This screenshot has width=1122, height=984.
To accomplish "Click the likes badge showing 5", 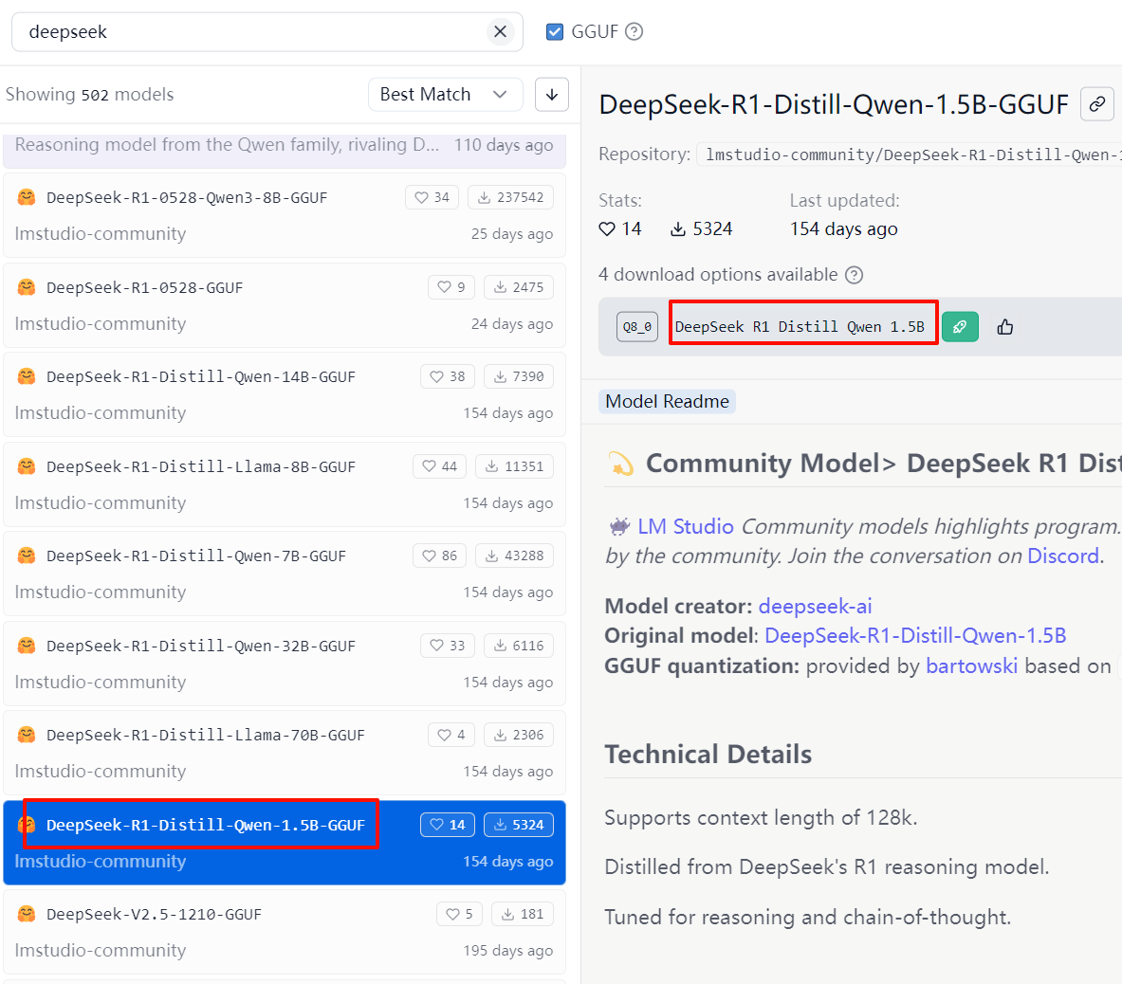I will click(459, 915).
